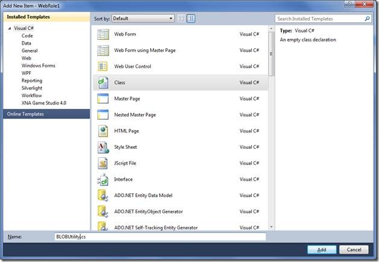Collapse the Visual C# tree node
This screenshot has width=379, height=262.
[x=10, y=28]
